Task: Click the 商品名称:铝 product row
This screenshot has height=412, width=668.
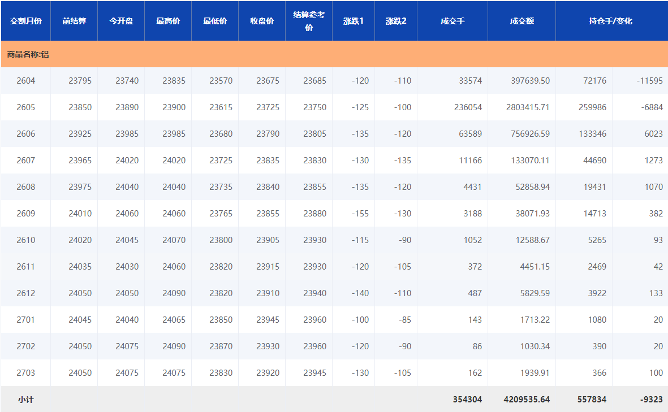Action: [28, 55]
